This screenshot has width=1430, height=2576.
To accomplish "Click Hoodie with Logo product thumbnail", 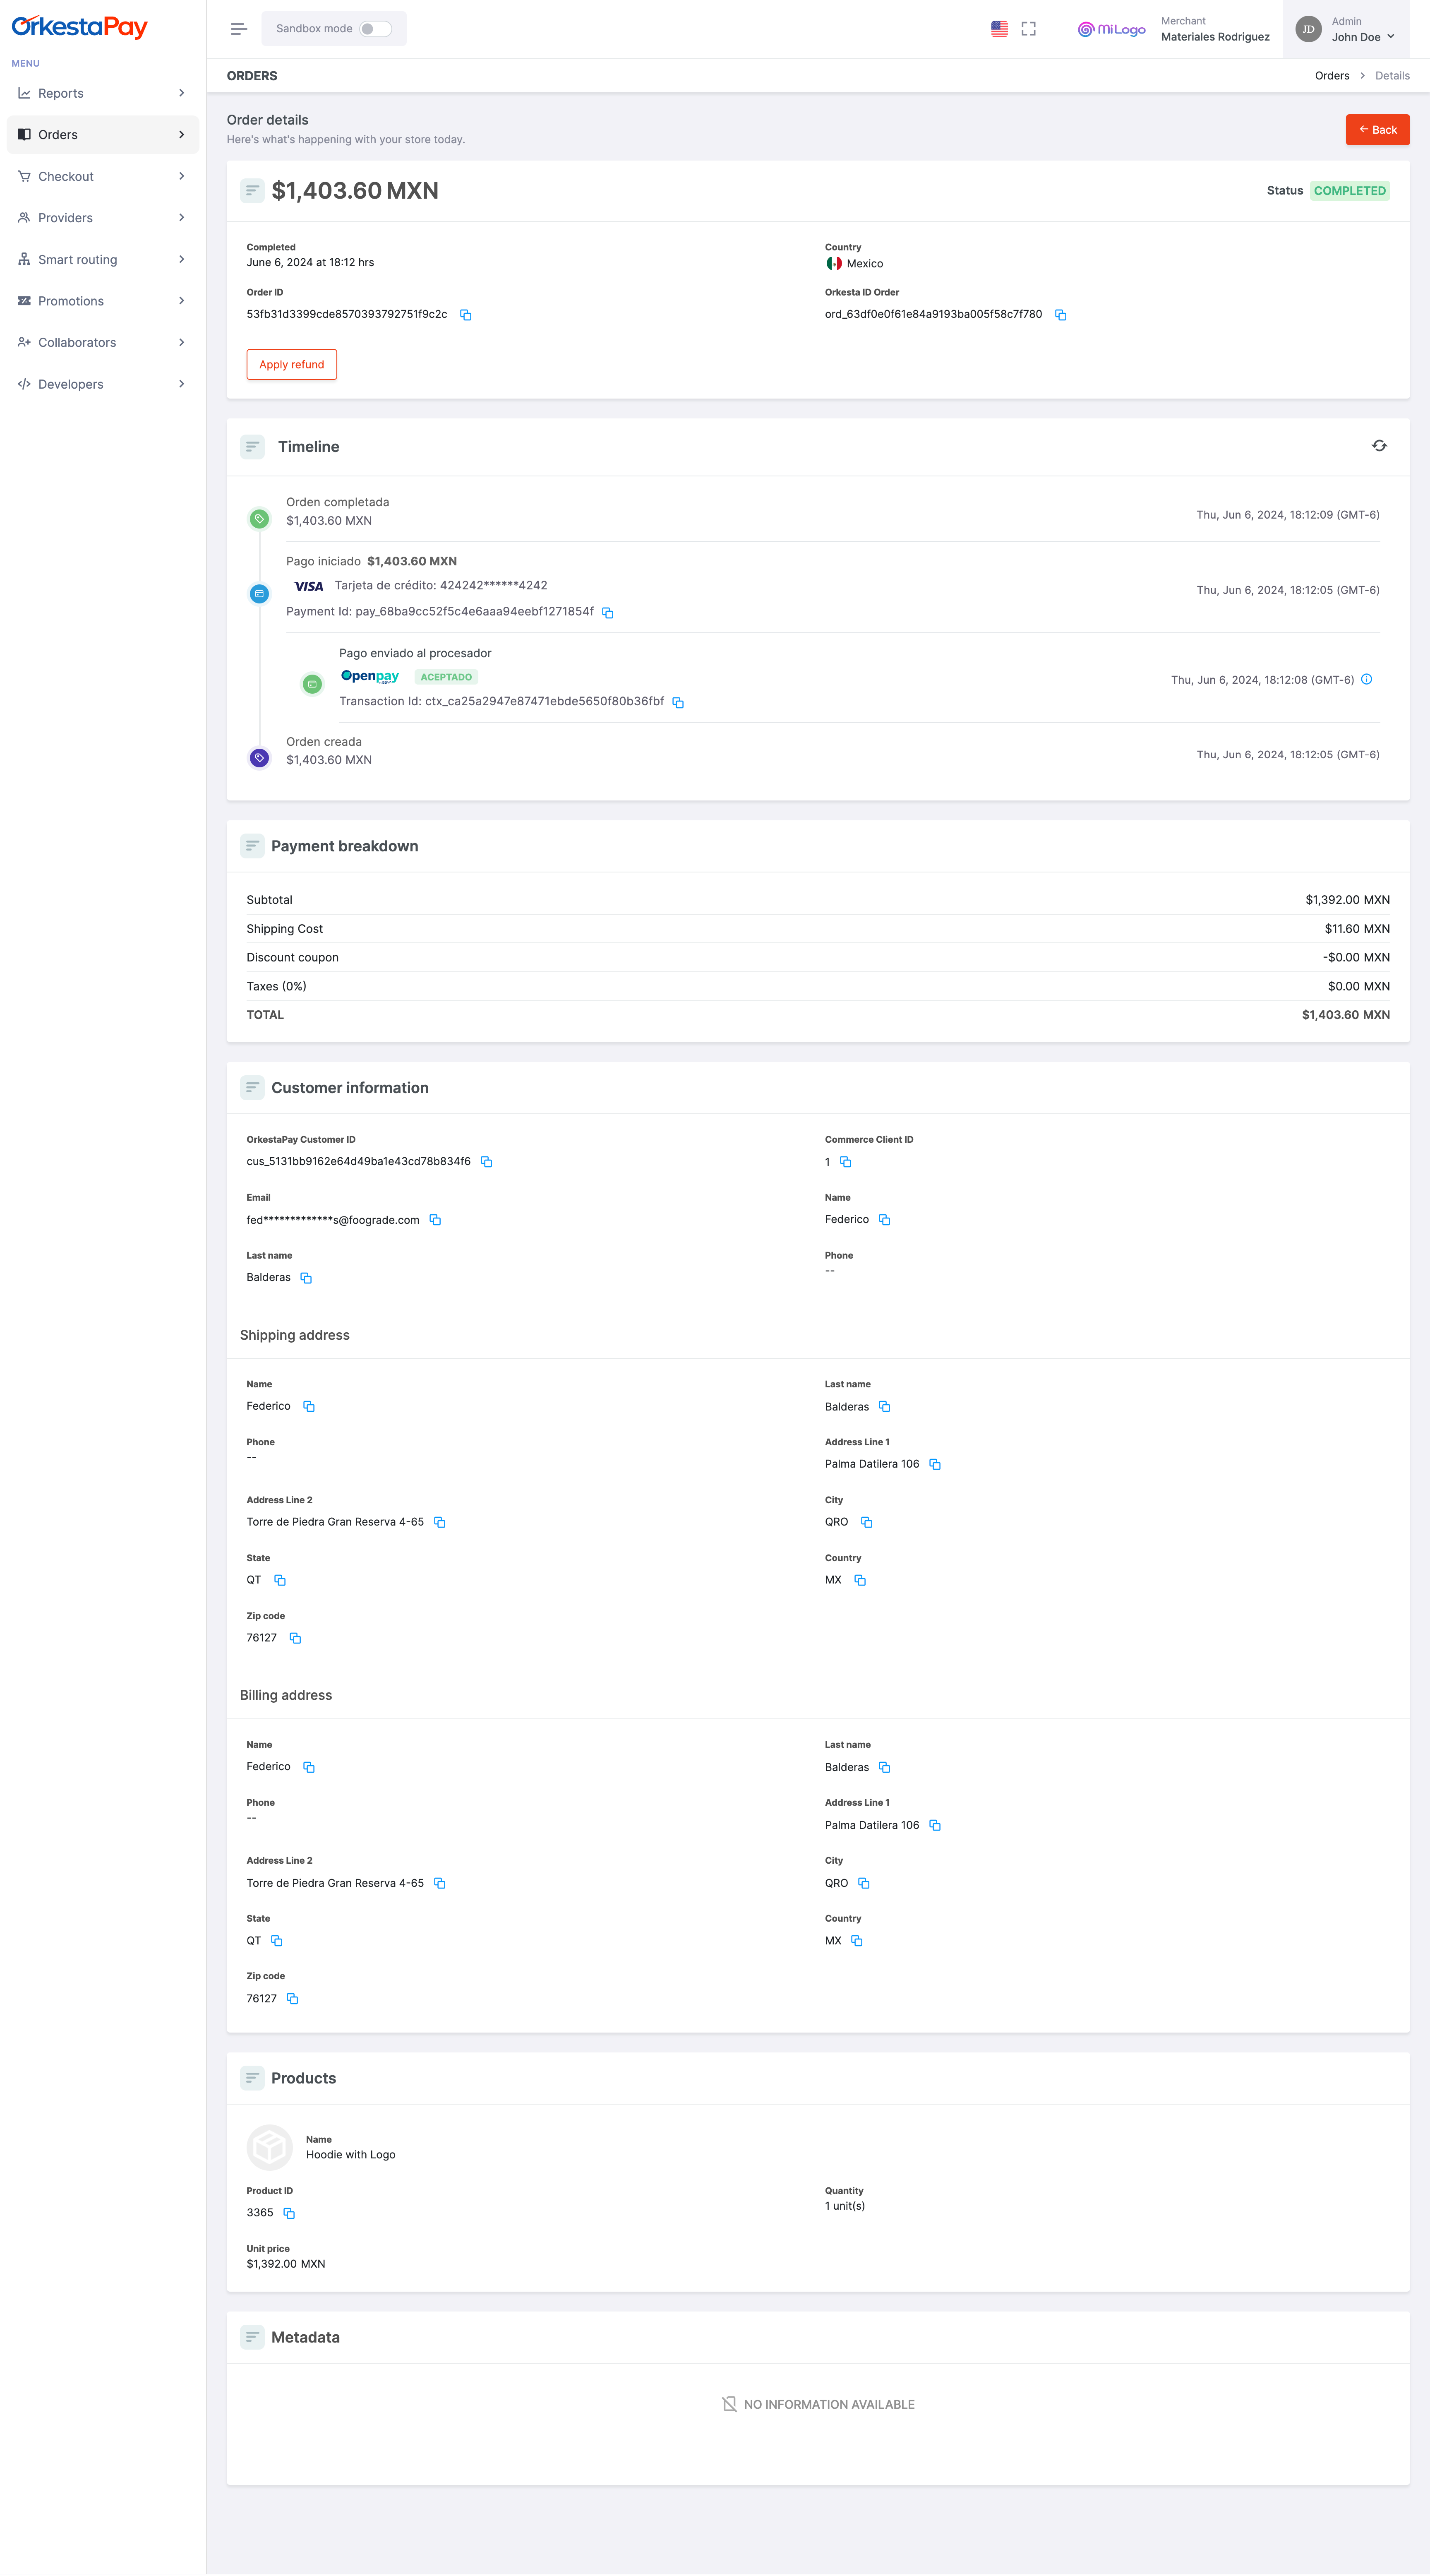I will 270,2147.
